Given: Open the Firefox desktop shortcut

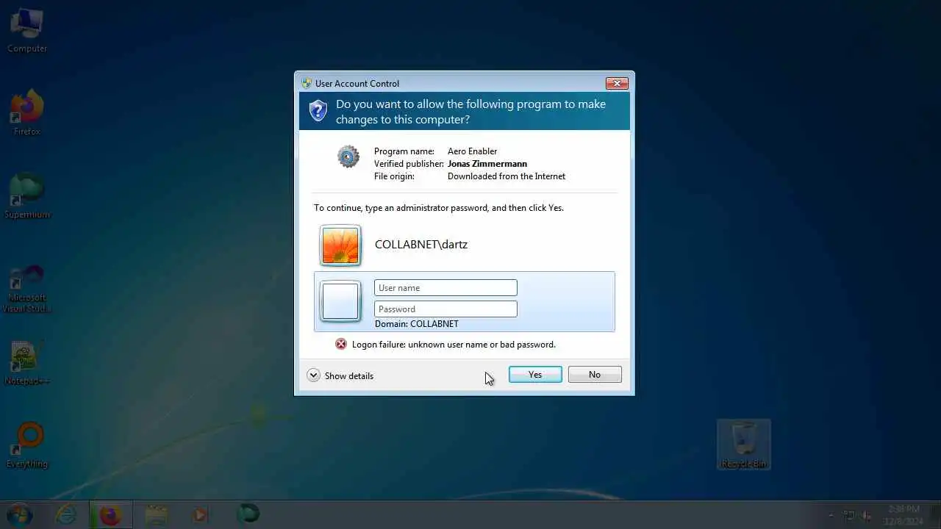Looking at the screenshot, I should click(x=27, y=112).
